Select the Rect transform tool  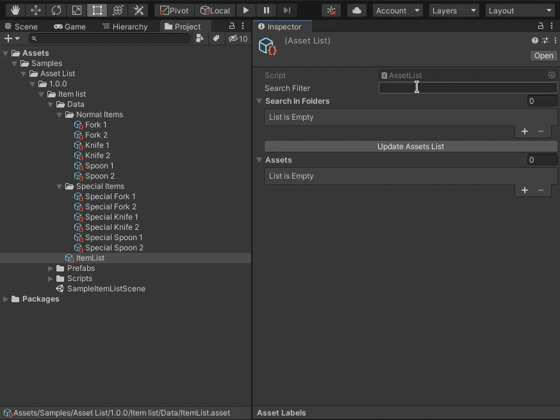point(97,10)
